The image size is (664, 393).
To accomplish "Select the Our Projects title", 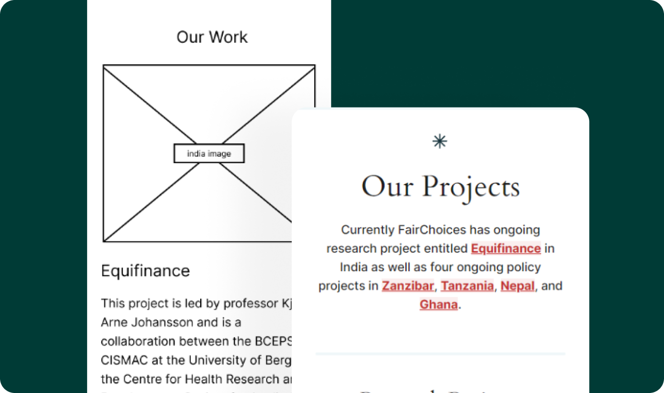I will coord(440,187).
